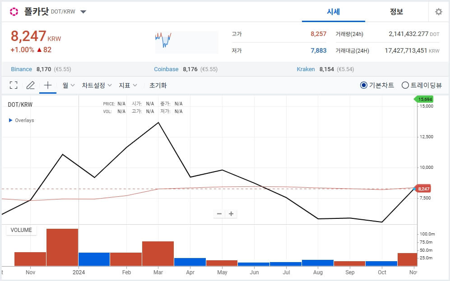Open the DOT/KRW pair selector arrow

[83, 12]
